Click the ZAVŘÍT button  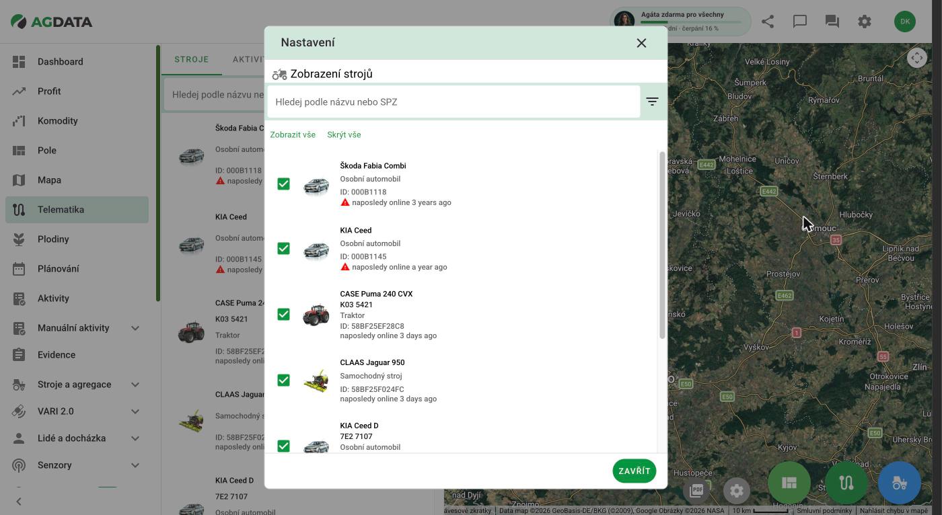click(x=634, y=471)
